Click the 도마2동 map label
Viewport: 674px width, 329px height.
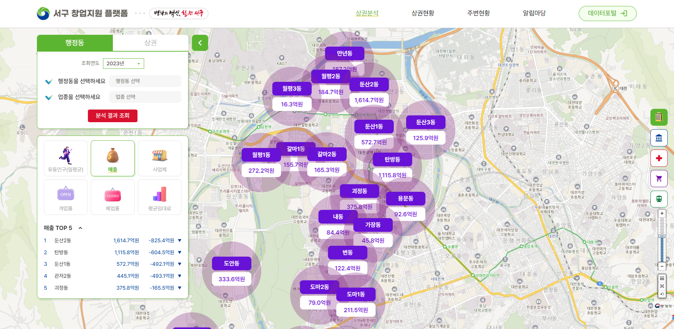click(x=320, y=287)
